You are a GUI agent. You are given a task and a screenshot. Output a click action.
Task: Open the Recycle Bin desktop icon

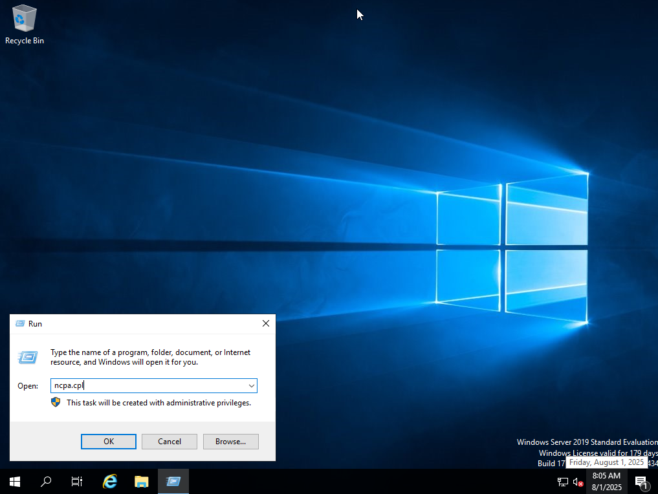point(25,19)
